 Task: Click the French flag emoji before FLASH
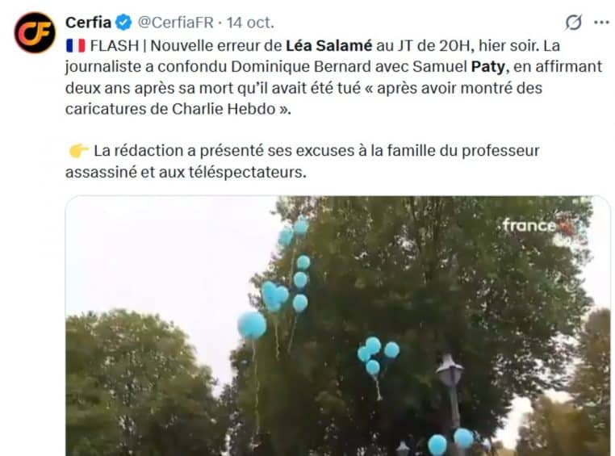click(75, 46)
